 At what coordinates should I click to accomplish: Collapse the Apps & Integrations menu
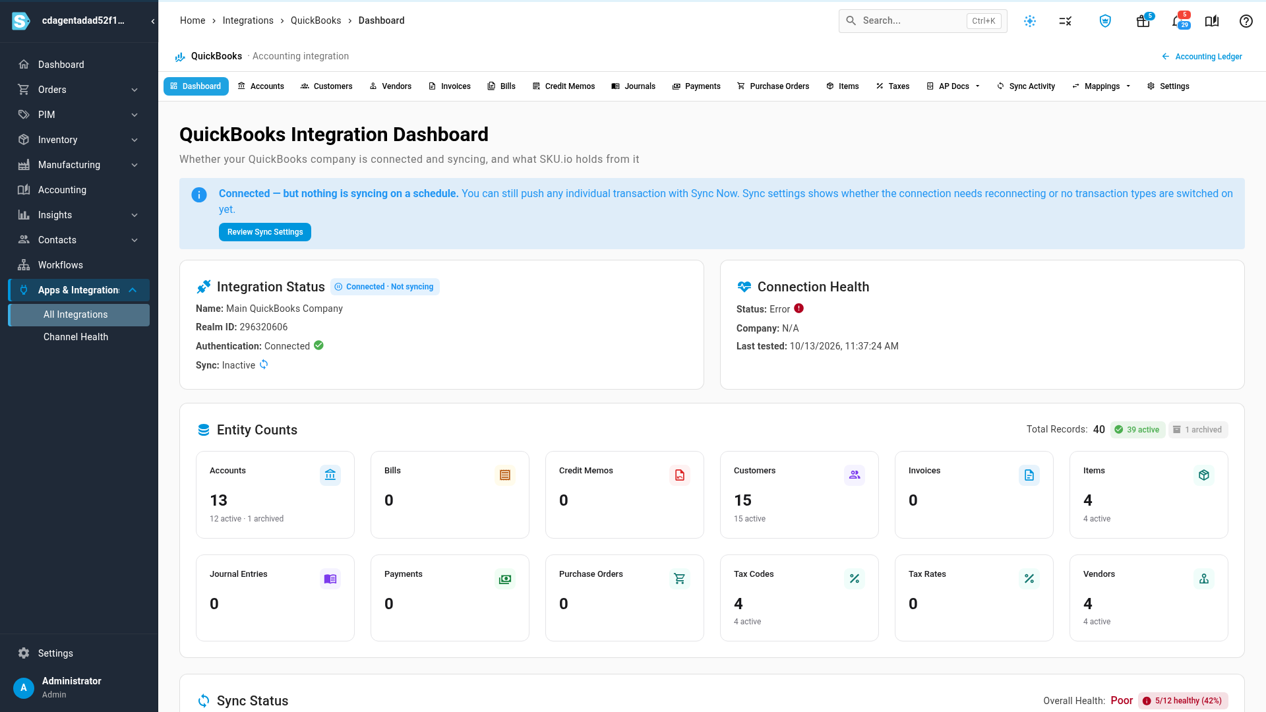tap(79, 290)
